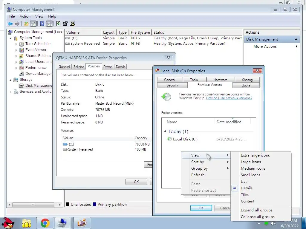306x229 pixels.
Task: Expand the Shared Folders tree node
Action: point(16,56)
